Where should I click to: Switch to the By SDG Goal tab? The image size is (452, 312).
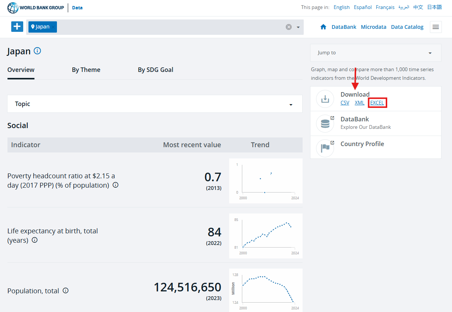155,70
